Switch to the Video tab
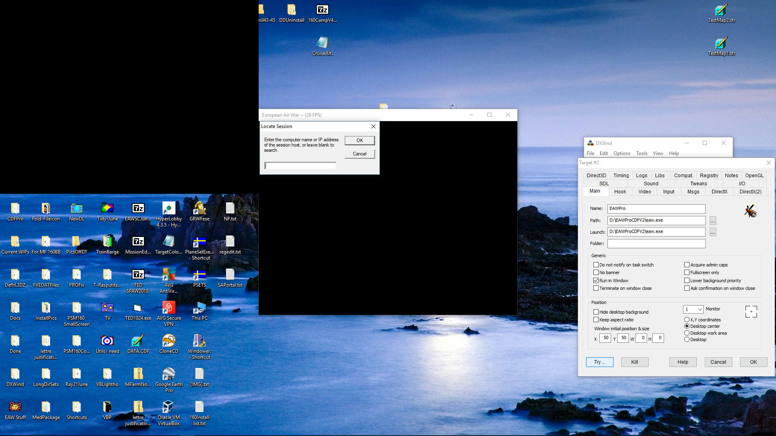776x436 pixels. tap(645, 192)
